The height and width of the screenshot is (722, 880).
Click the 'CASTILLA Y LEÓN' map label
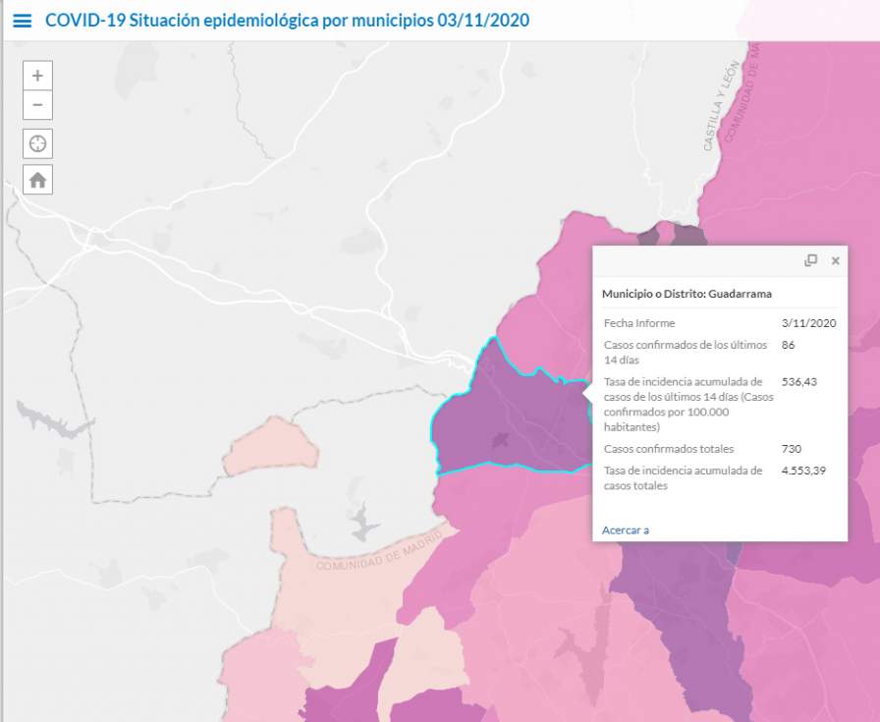pyautogui.click(x=718, y=117)
